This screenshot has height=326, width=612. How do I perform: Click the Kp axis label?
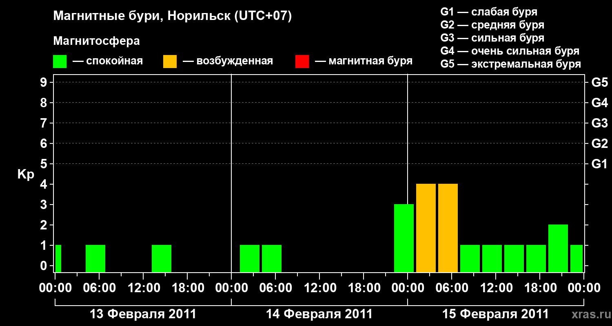pyautogui.click(x=26, y=175)
